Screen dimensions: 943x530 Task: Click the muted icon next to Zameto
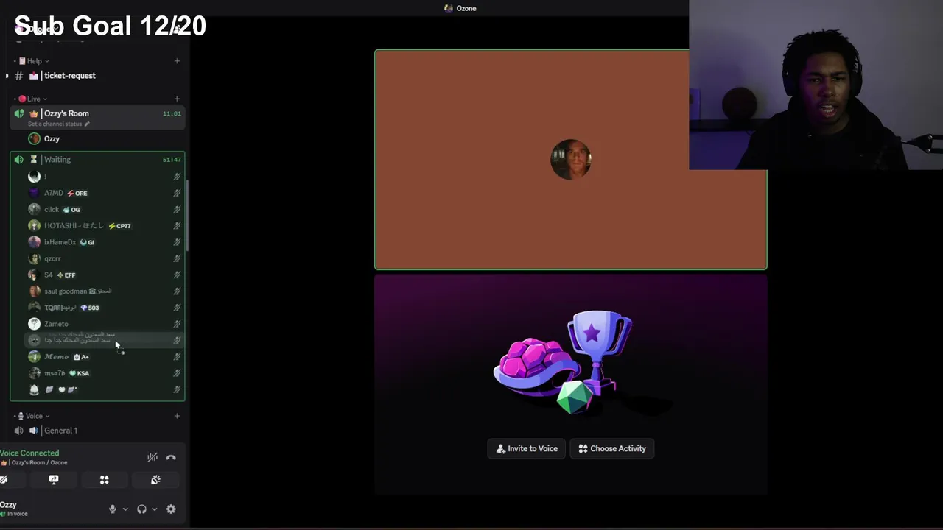point(177,324)
